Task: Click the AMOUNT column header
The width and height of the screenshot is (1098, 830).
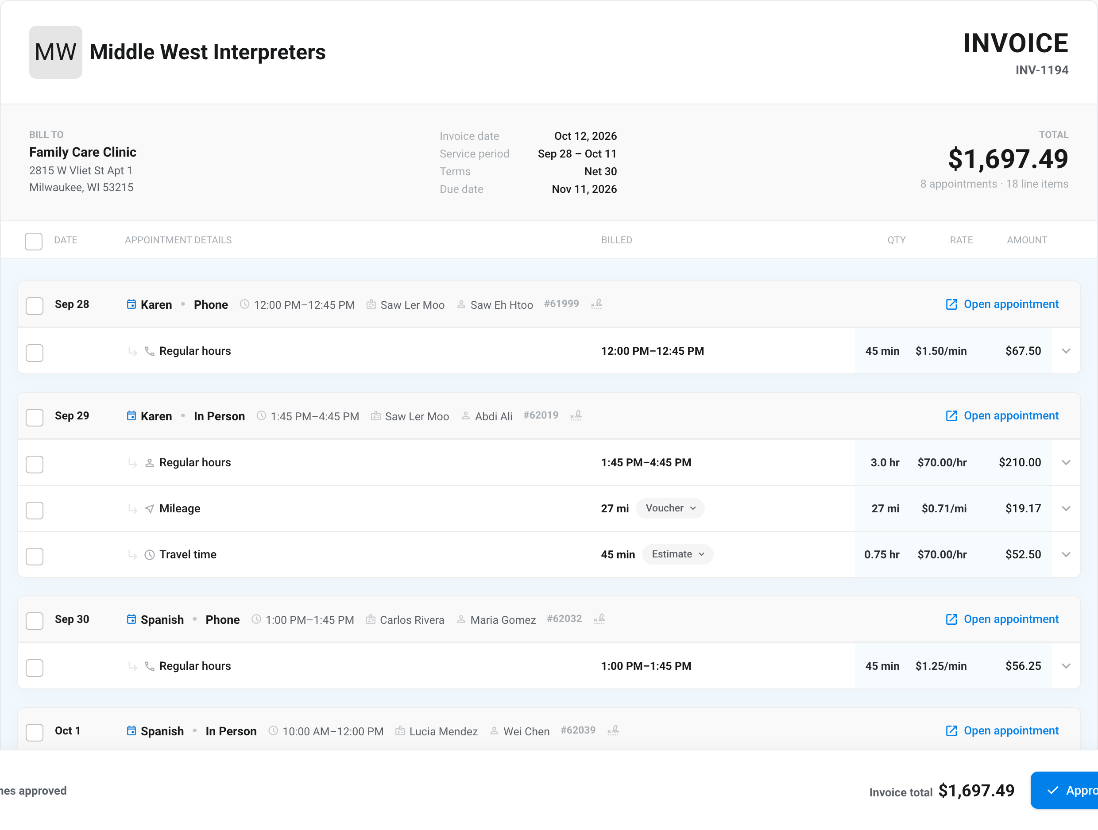Action: (x=1027, y=240)
